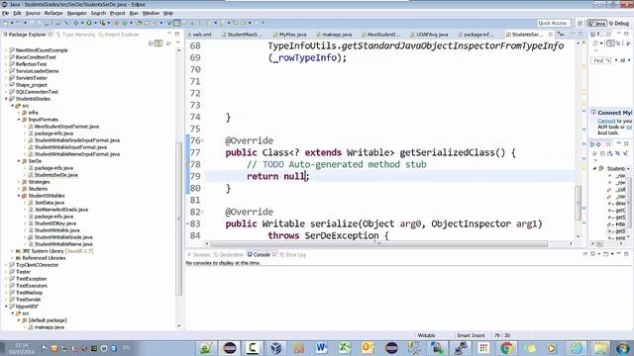Click the editor horizontal scrollbar

[378, 244]
